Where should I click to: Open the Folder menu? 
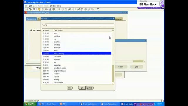click(x=41, y=6)
